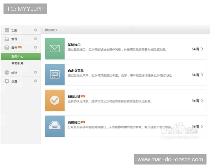The width and height of the screenshot is (210, 168).
Task: Expand the 统计 section arrow
Action: (35, 72)
